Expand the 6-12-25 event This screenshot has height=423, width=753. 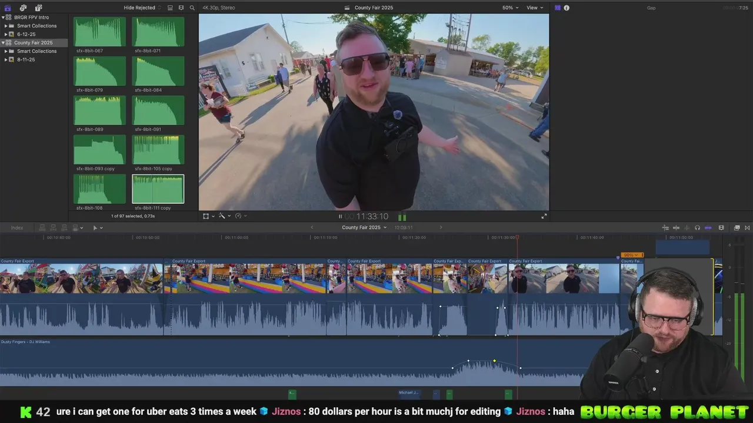[x=6, y=34]
